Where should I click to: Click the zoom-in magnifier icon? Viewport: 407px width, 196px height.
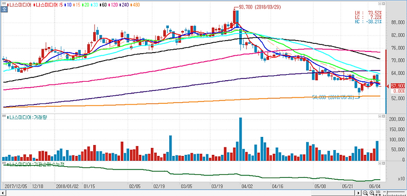pos(372,193)
